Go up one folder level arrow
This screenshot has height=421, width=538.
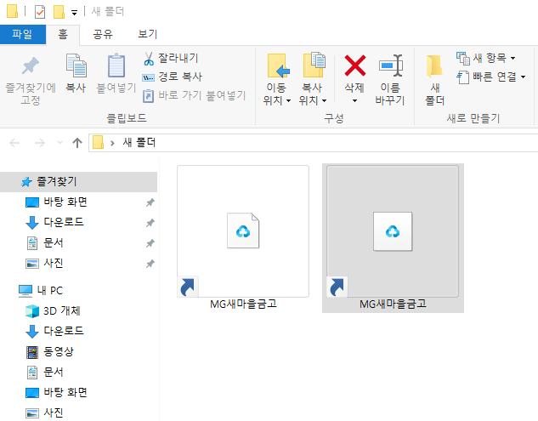point(77,143)
